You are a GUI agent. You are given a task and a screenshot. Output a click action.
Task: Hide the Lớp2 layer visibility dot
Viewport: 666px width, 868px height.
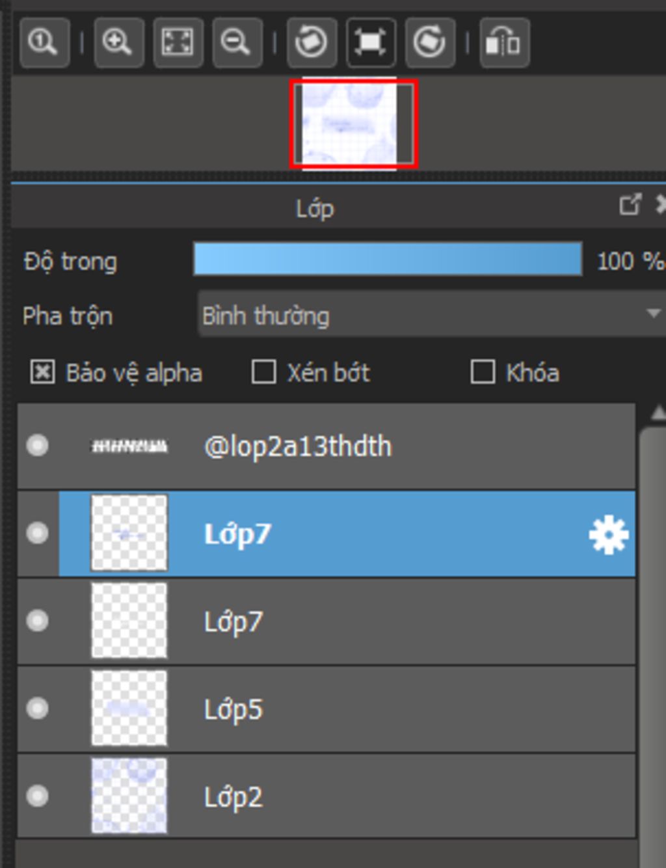(x=37, y=796)
